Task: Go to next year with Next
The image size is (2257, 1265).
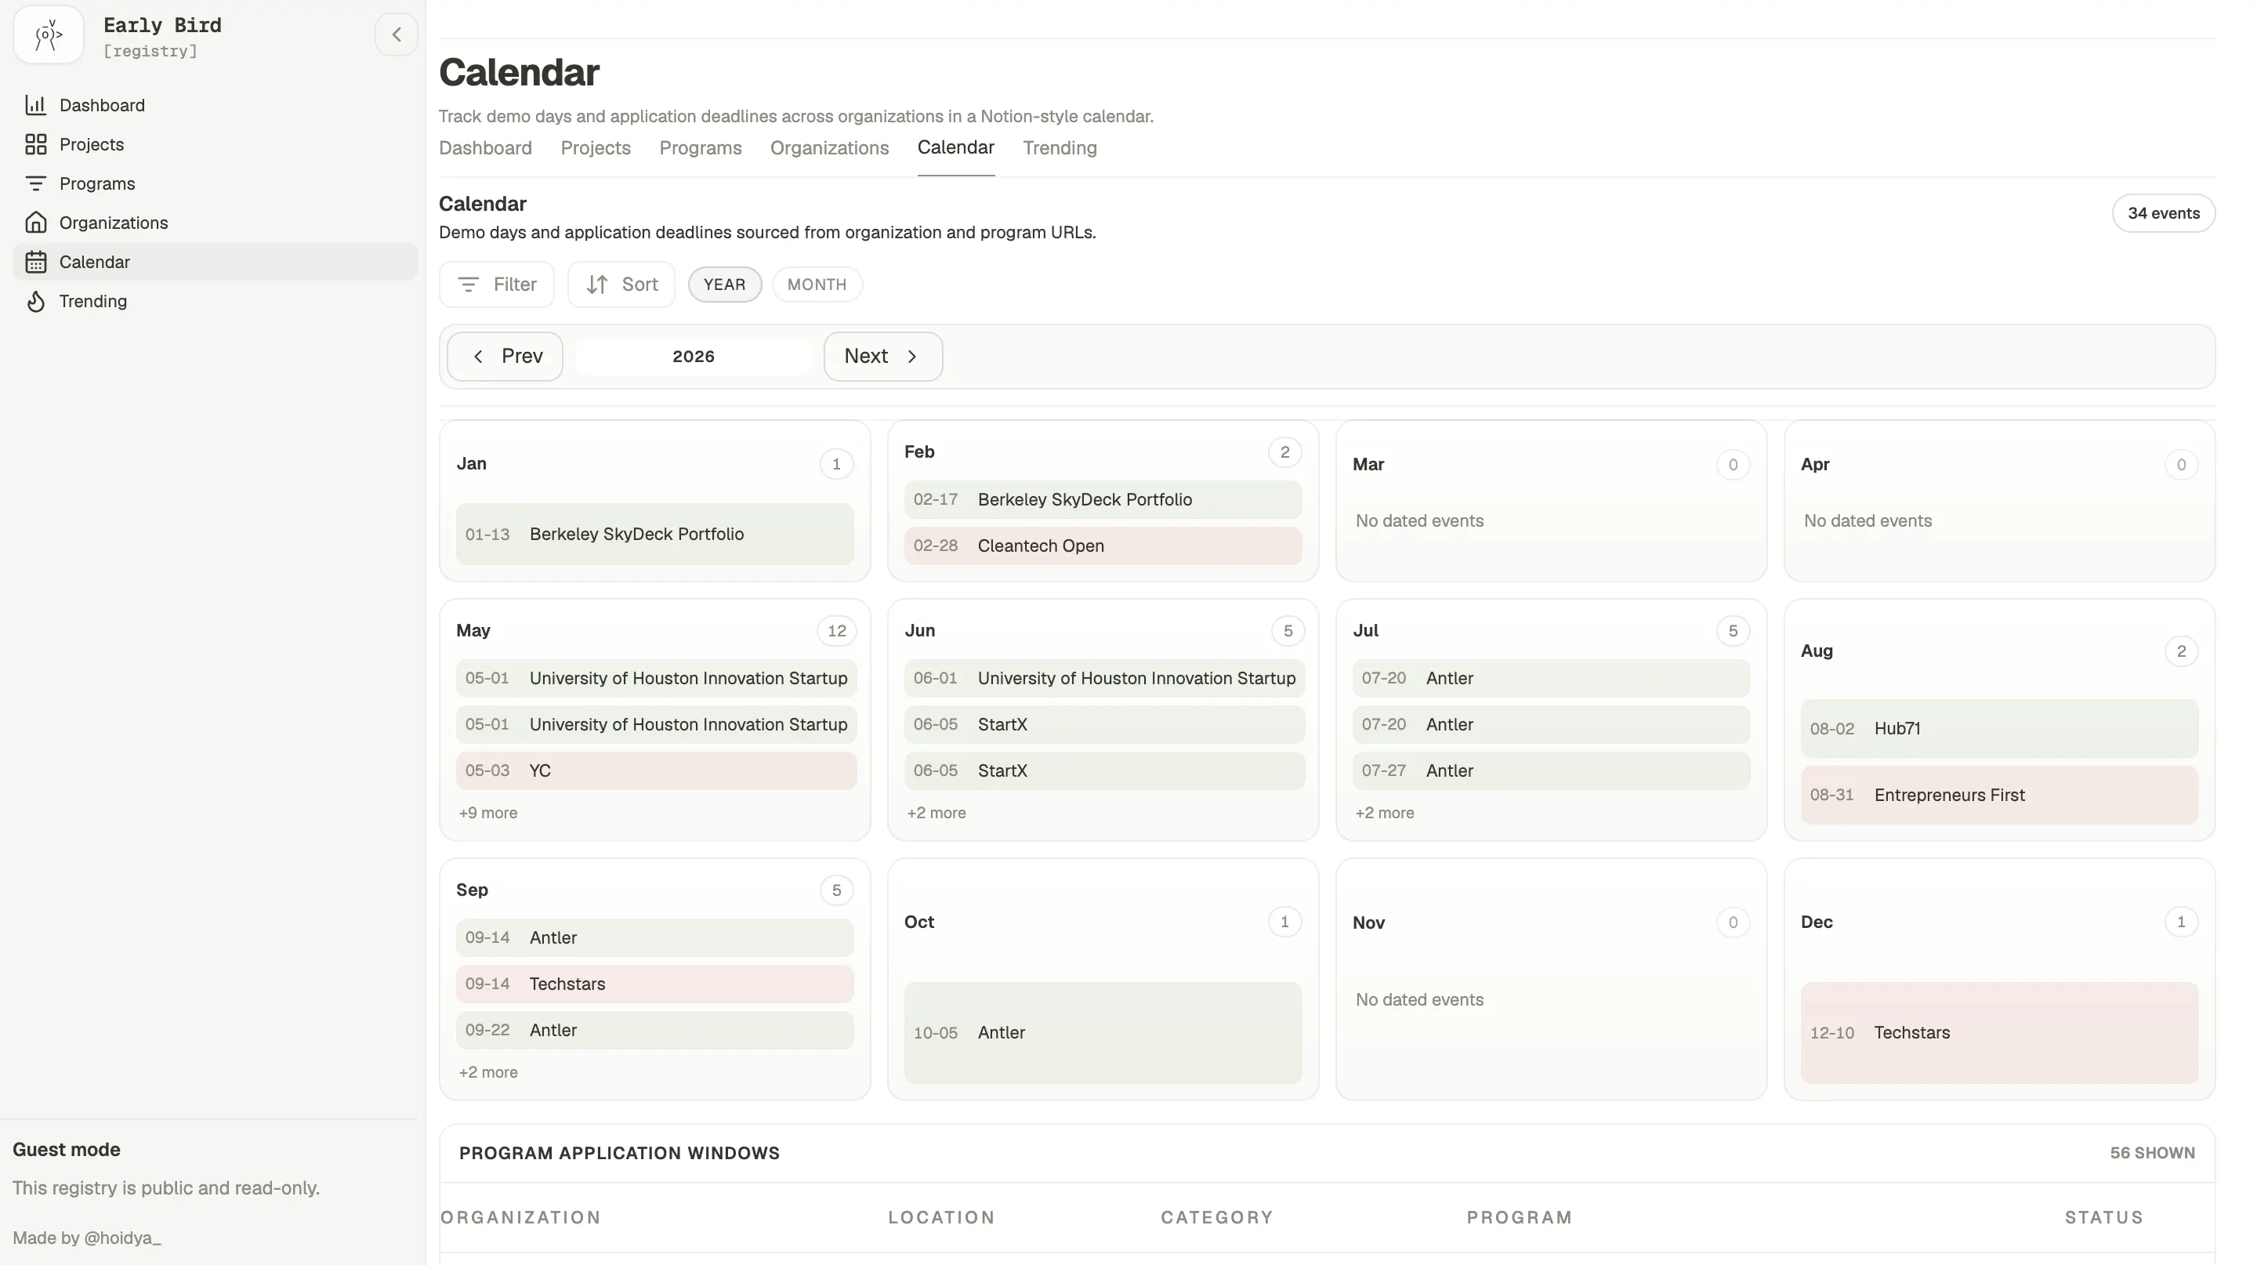Action: (x=883, y=357)
